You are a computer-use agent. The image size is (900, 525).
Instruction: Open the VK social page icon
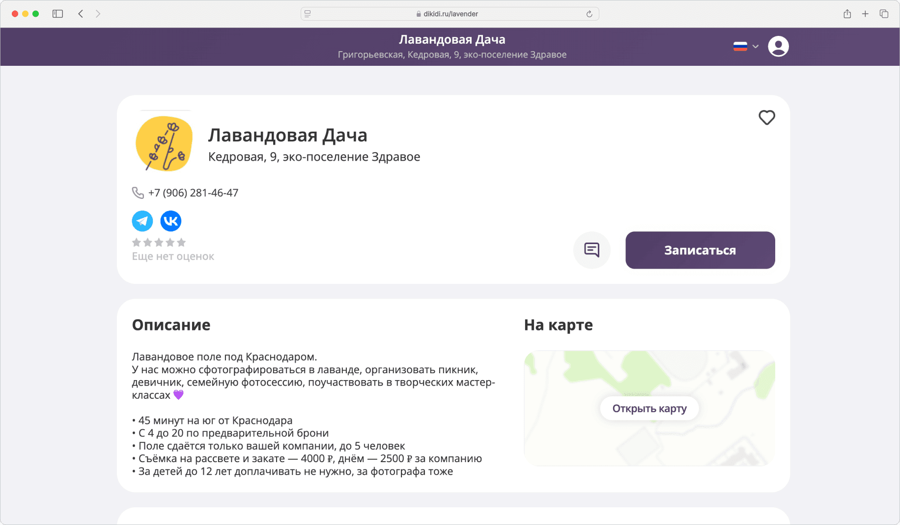pyautogui.click(x=171, y=221)
